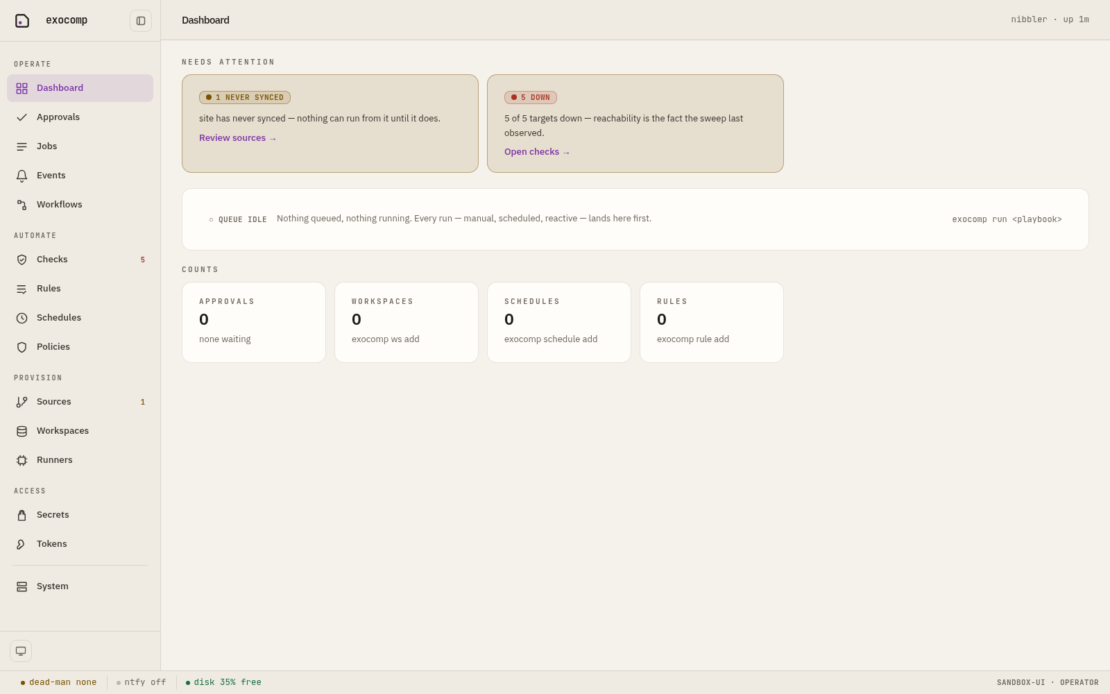Click the Workflows node icon

click(22, 205)
